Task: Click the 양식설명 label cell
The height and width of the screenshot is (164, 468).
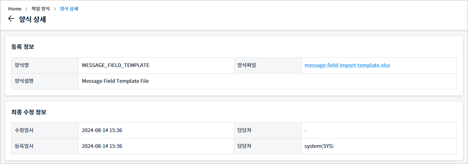Action: (45, 81)
